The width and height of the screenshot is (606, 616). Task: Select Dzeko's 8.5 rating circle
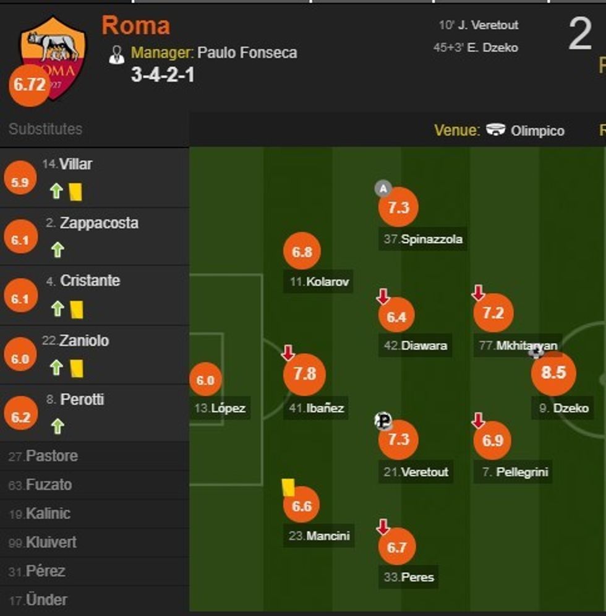[553, 372]
